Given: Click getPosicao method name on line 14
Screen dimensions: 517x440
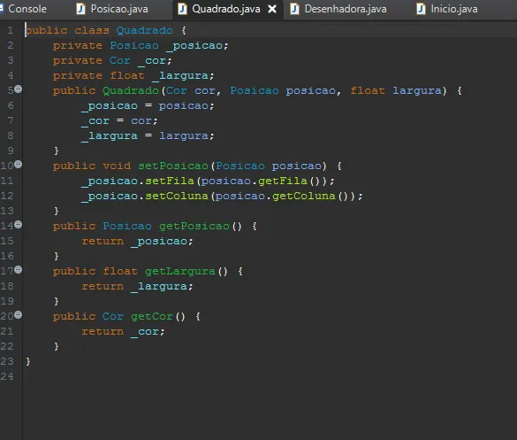Looking at the screenshot, I should [194, 226].
